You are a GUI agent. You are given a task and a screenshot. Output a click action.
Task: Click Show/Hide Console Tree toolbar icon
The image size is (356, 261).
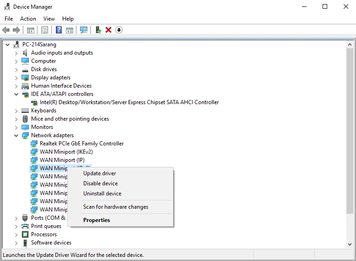30,30
